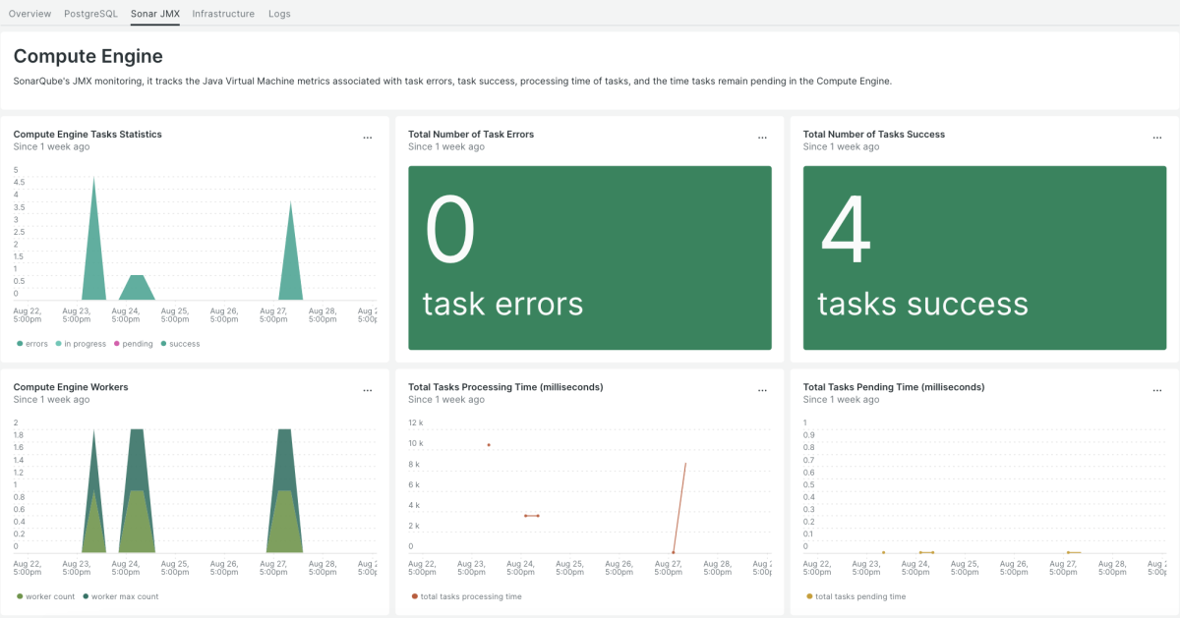Click total tasks pending time legend item

859,596
